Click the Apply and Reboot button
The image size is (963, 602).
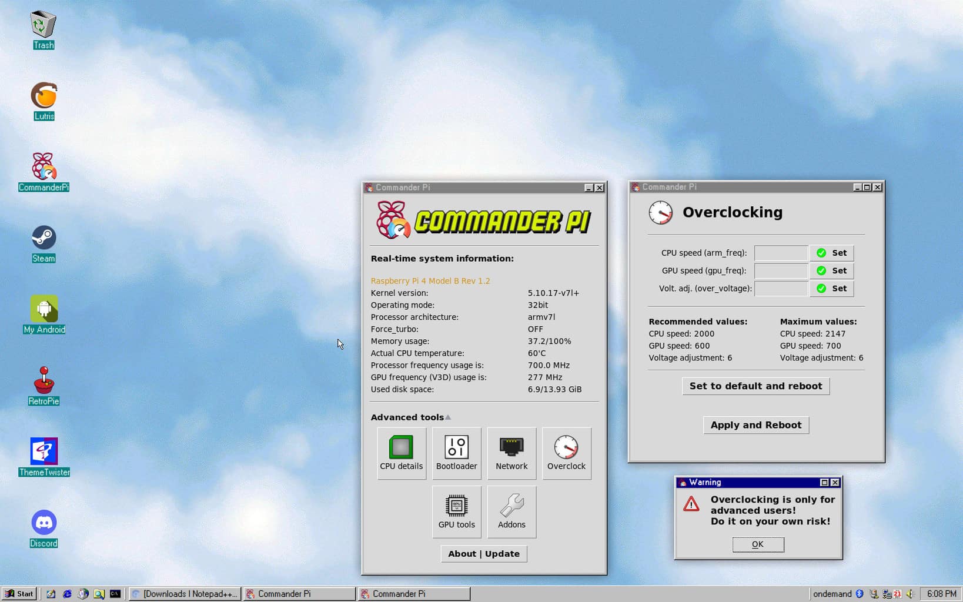click(755, 425)
